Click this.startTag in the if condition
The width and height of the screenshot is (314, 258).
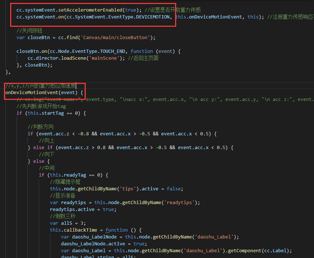point(46,113)
